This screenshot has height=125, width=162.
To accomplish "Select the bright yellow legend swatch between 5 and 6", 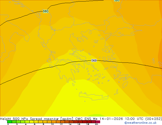I will click(32, 122).
